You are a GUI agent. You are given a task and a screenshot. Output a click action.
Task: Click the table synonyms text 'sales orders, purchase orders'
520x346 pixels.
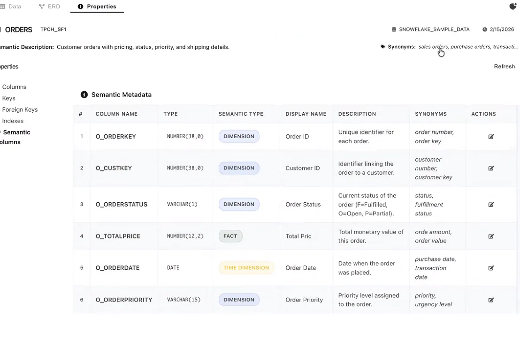point(454,47)
